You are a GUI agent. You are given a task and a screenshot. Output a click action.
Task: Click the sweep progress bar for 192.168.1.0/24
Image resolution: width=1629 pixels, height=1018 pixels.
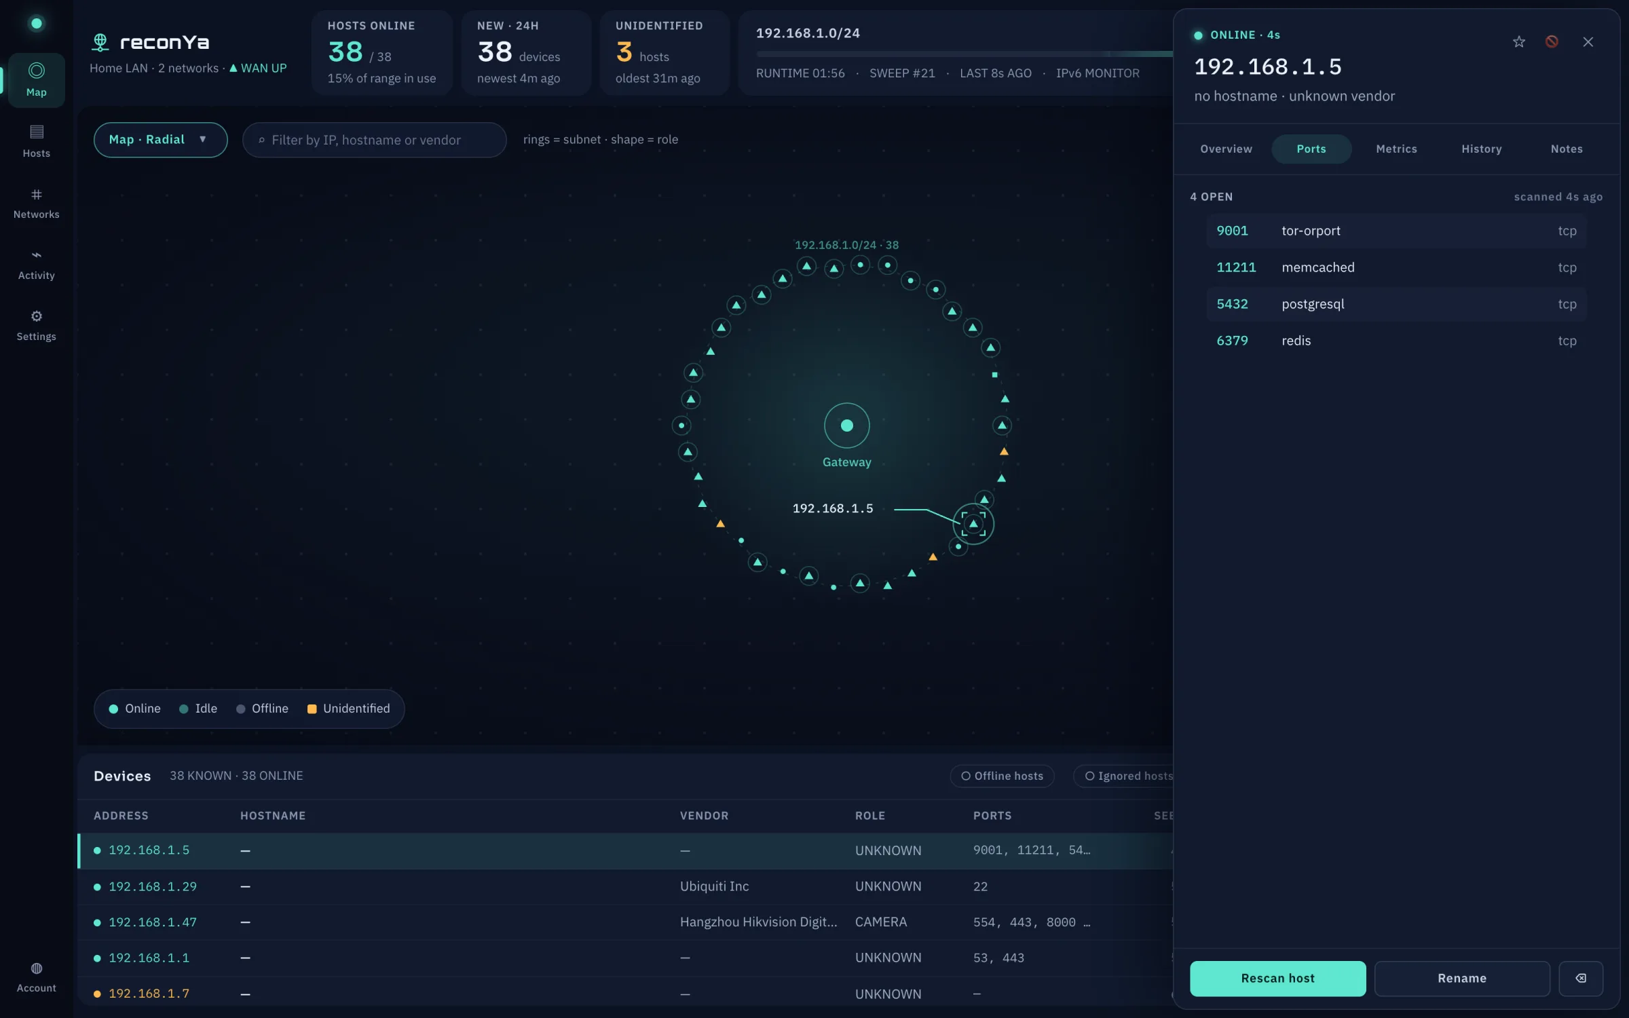tap(964, 54)
